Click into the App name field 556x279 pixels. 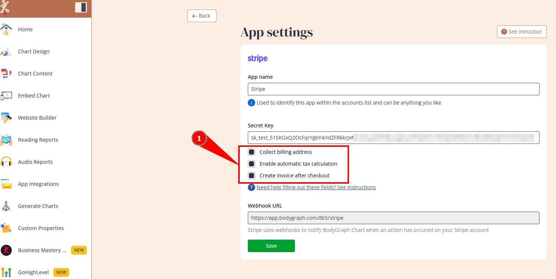pyautogui.click(x=394, y=89)
